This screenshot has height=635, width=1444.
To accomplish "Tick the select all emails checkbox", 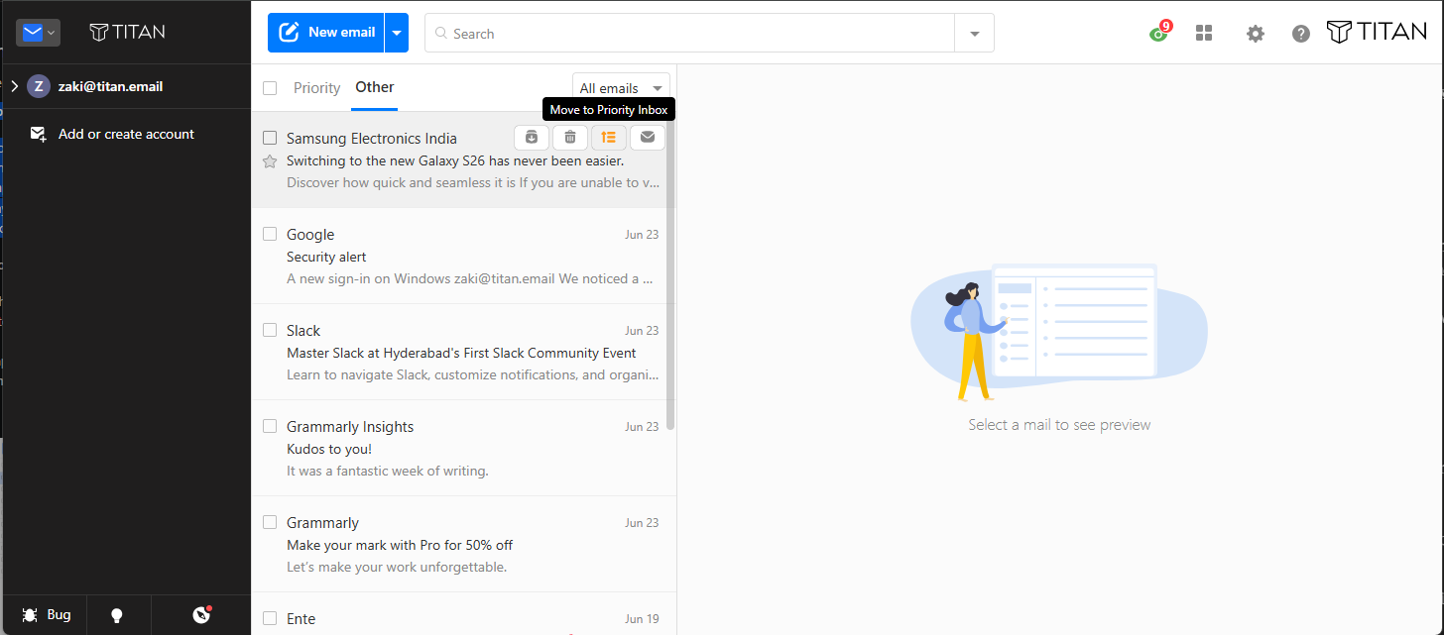I will (270, 88).
